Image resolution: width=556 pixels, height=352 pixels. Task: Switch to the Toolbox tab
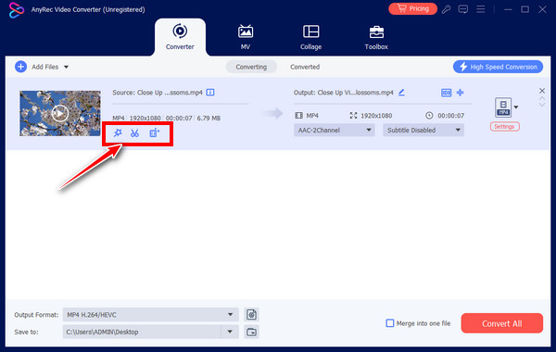click(376, 37)
